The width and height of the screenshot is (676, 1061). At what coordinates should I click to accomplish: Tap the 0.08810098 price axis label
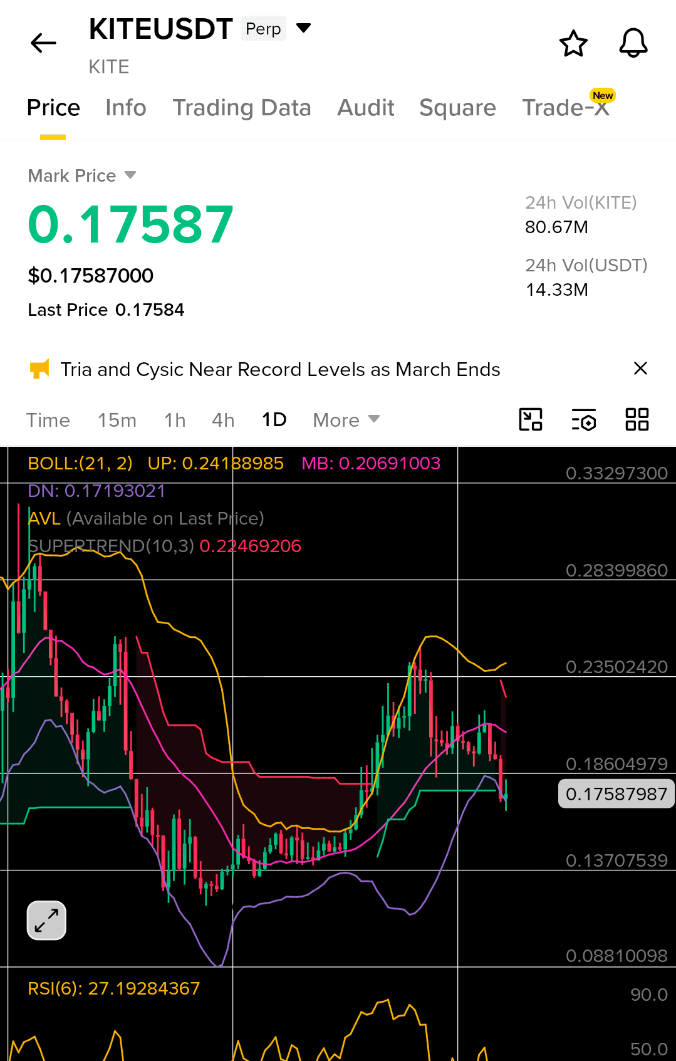click(x=616, y=956)
